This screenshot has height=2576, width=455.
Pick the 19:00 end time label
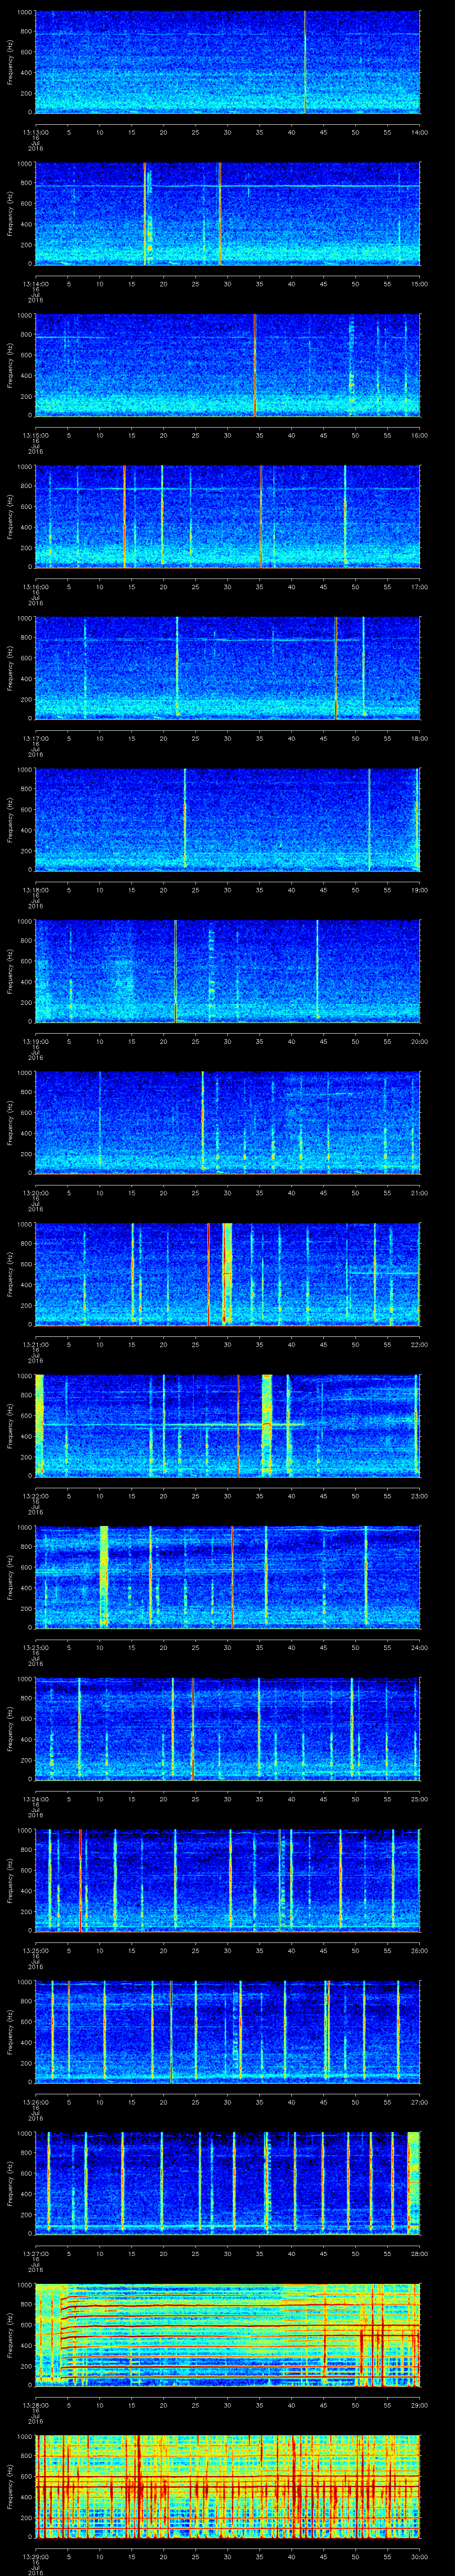[x=419, y=890]
